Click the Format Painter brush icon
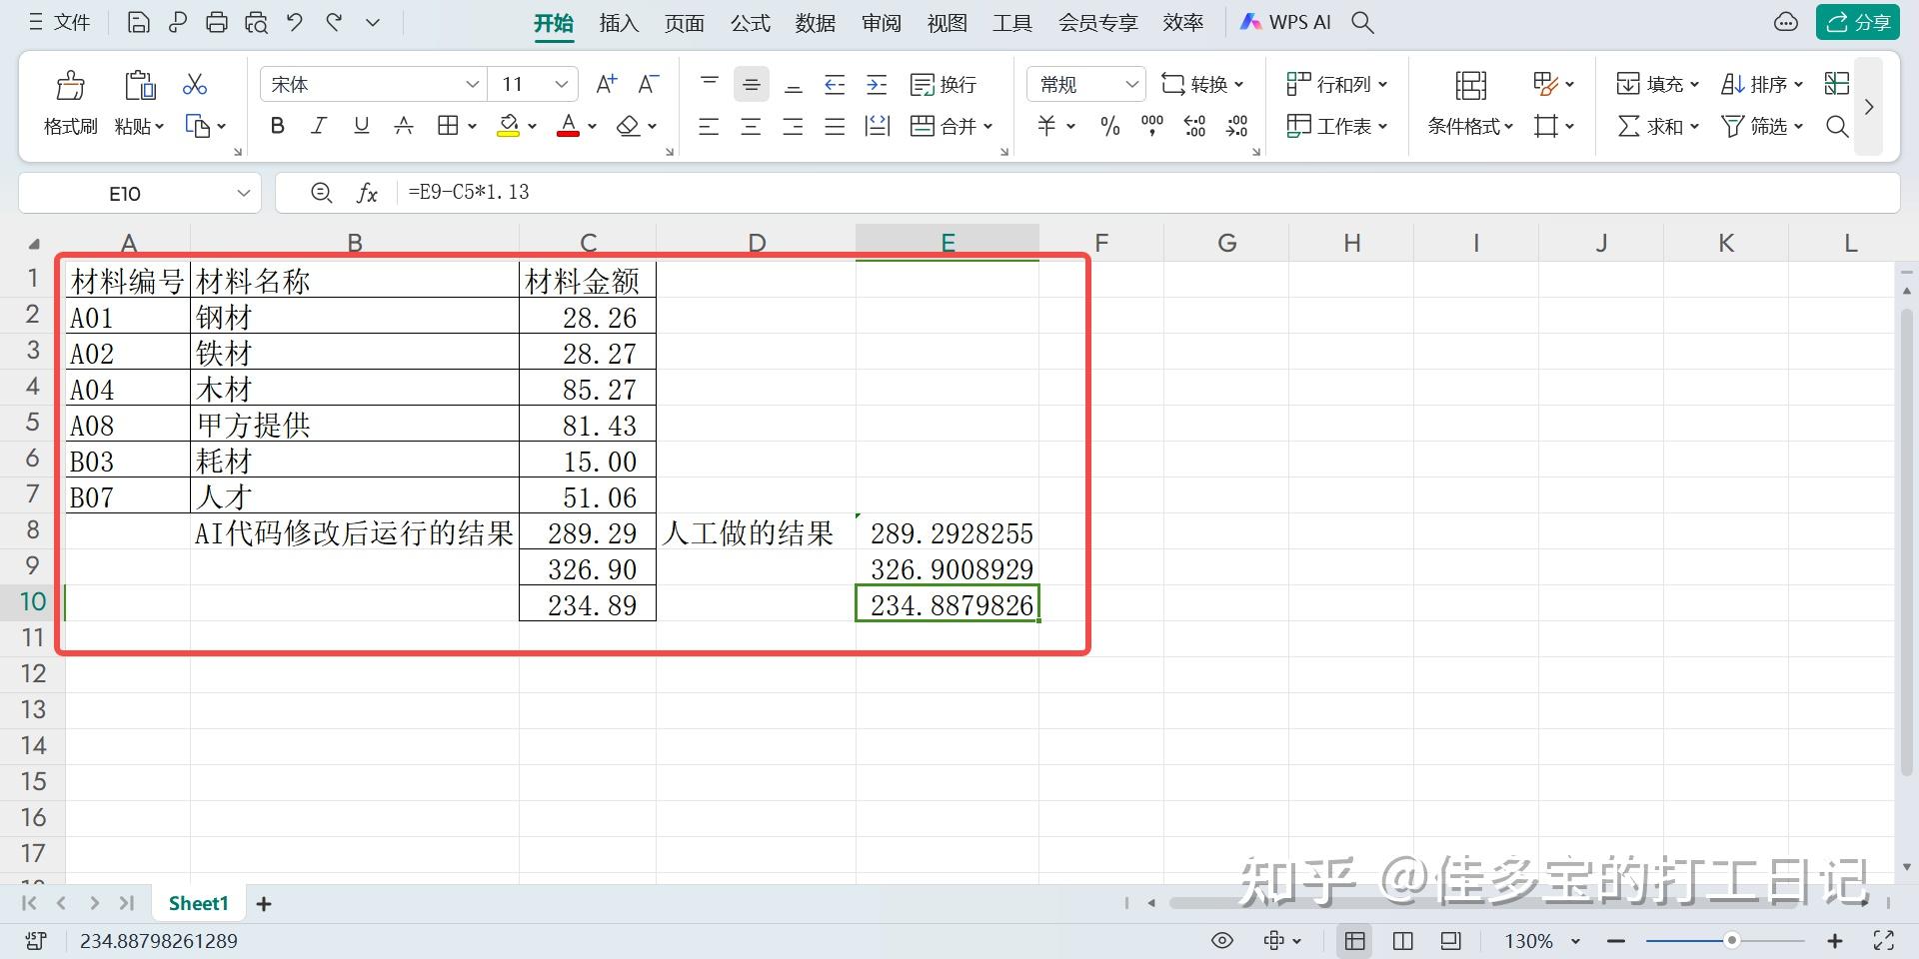This screenshot has height=959, width=1919. [x=70, y=86]
